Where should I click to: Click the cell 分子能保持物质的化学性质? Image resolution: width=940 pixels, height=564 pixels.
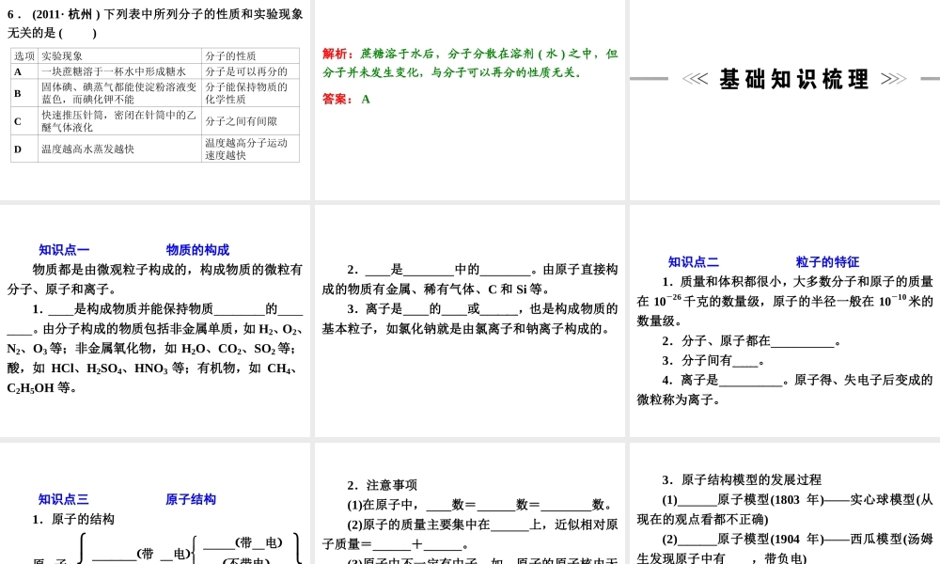click(251, 93)
